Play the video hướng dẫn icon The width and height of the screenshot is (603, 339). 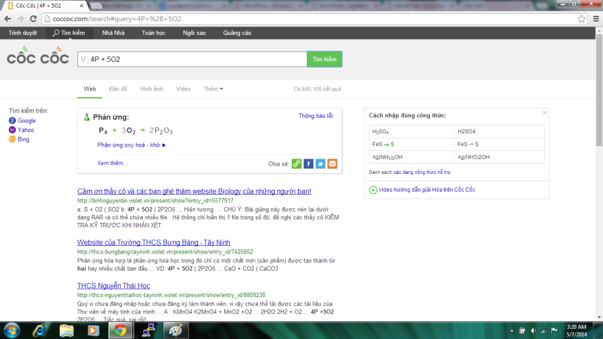click(x=373, y=190)
